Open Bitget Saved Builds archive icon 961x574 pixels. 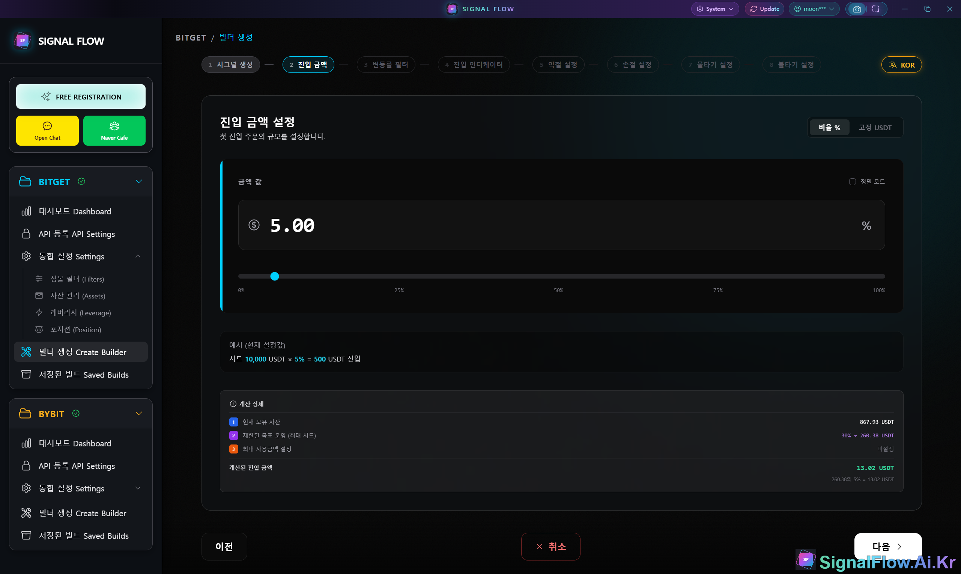coord(26,374)
